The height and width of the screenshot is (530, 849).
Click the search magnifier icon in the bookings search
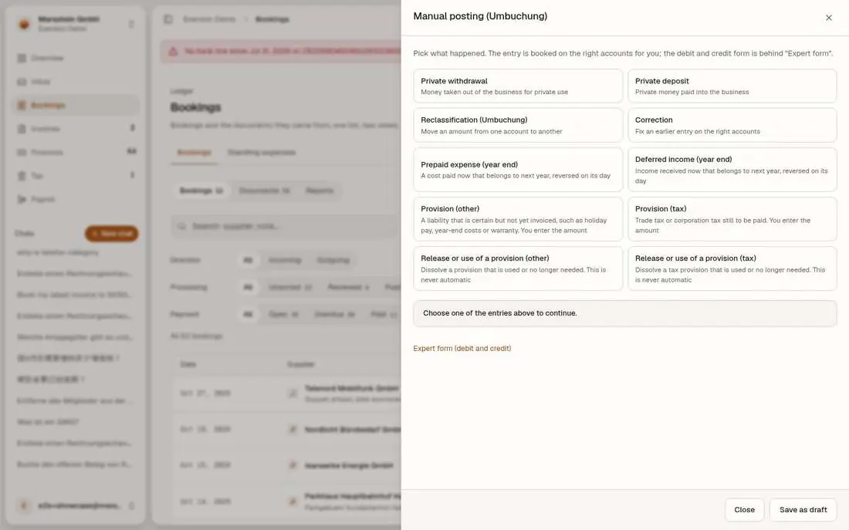181,226
